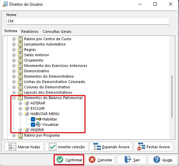Click the tree vertical scrollbar thumb
179x166 pixels.
172,96
